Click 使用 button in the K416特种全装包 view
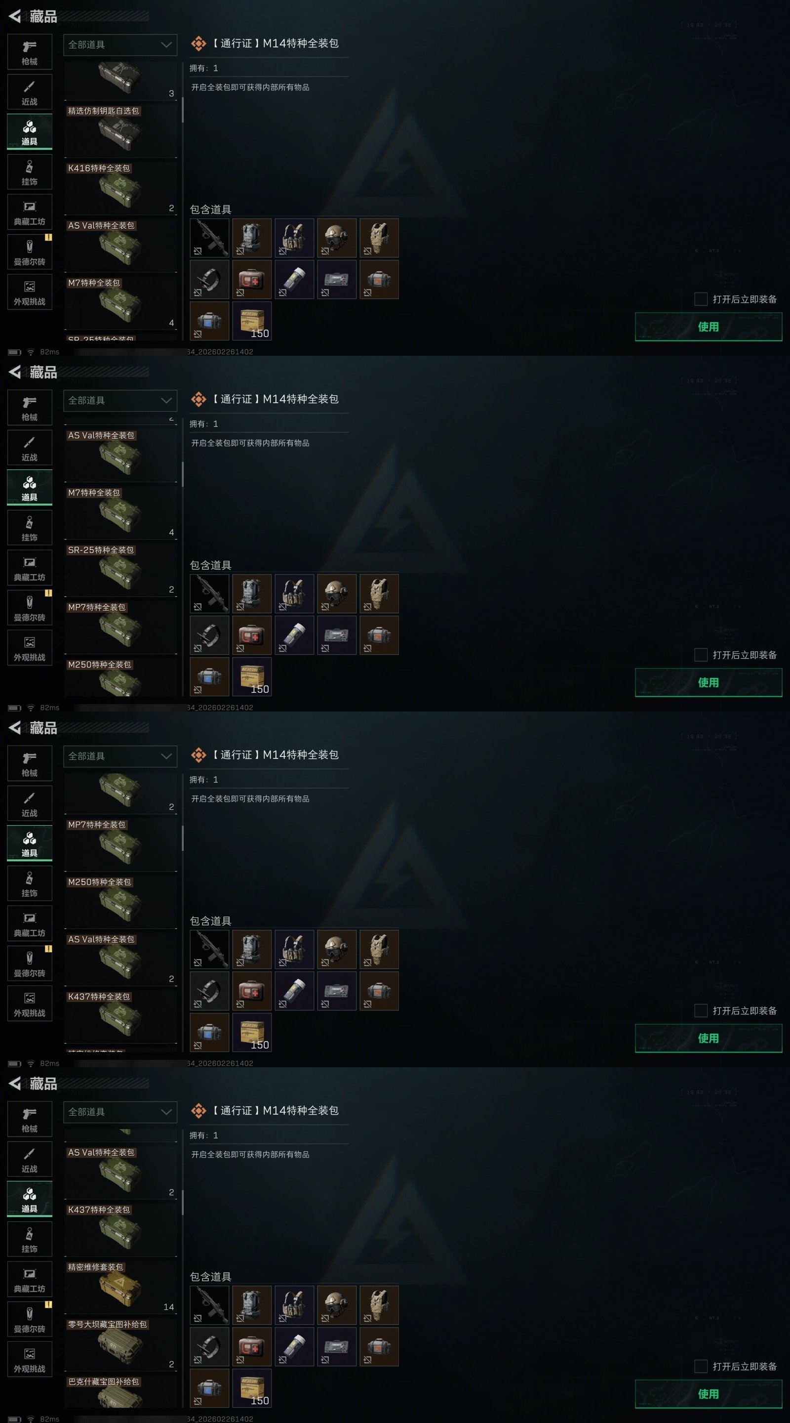 (709, 327)
